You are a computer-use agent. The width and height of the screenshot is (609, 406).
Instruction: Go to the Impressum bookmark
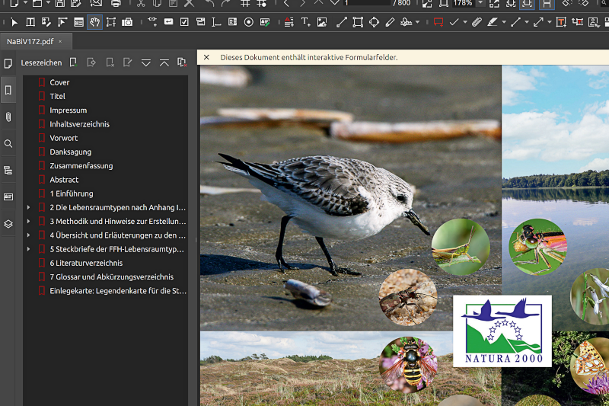point(69,110)
